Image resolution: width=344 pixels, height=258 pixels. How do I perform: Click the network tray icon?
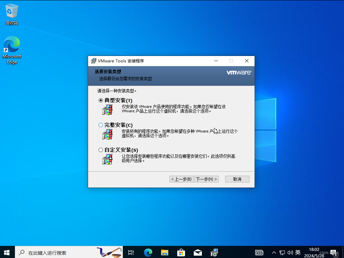pos(282,253)
